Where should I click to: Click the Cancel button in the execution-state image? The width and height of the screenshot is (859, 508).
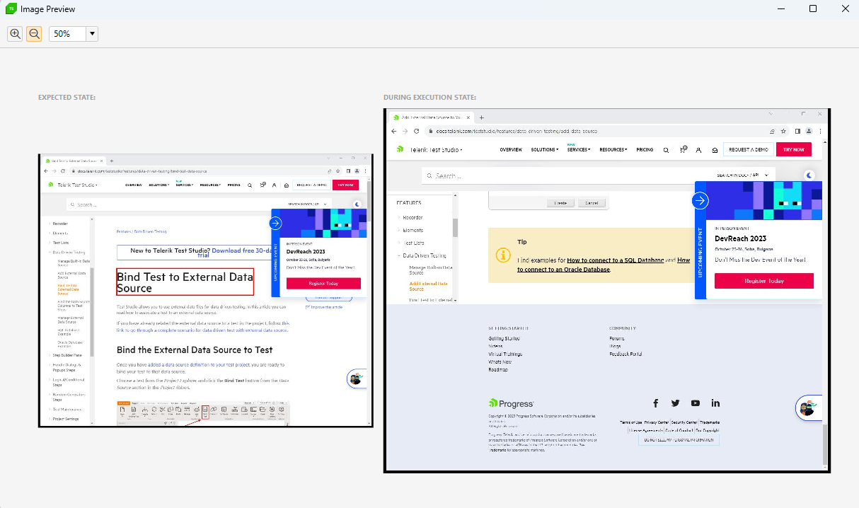tap(593, 203)
